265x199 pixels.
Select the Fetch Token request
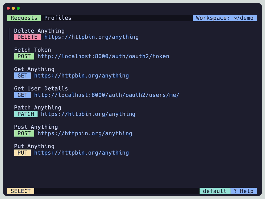[x=32, y=50]
